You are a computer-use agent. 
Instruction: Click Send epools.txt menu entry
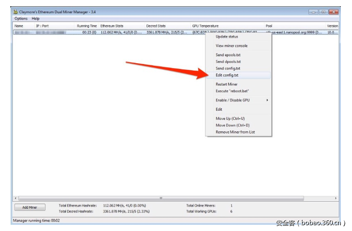pos(228,55)
